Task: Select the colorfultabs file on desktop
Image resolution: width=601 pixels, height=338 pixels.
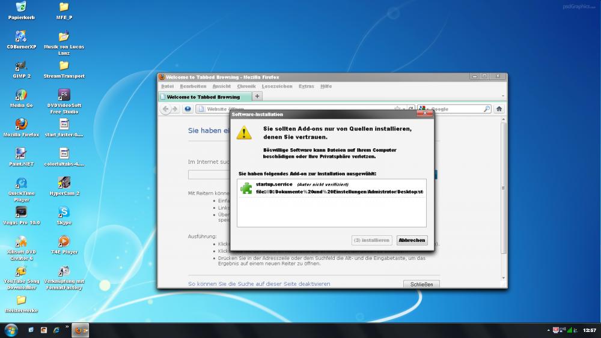Action: (64, 157)
